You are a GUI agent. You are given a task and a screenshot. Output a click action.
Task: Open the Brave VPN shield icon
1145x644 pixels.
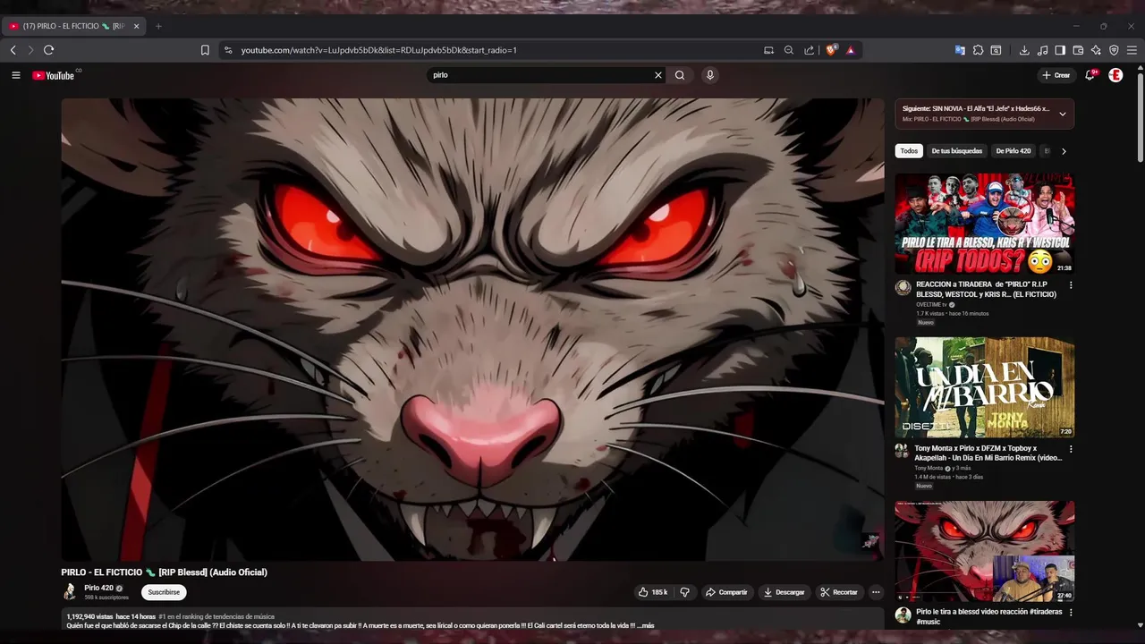click(1114, 50)
